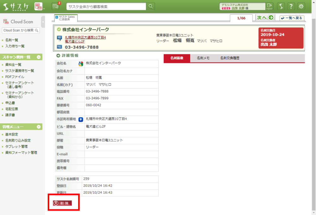Image resolution: width=316 pixels, height=215 pixels.
Task: Click the 削除 delete button
Action: [63, 203]
